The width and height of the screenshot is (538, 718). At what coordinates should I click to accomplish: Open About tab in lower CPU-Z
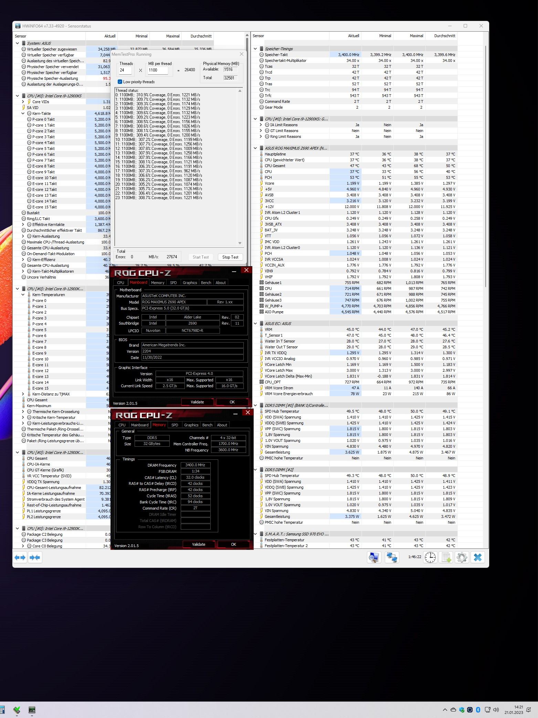click(x=222, y=425)
